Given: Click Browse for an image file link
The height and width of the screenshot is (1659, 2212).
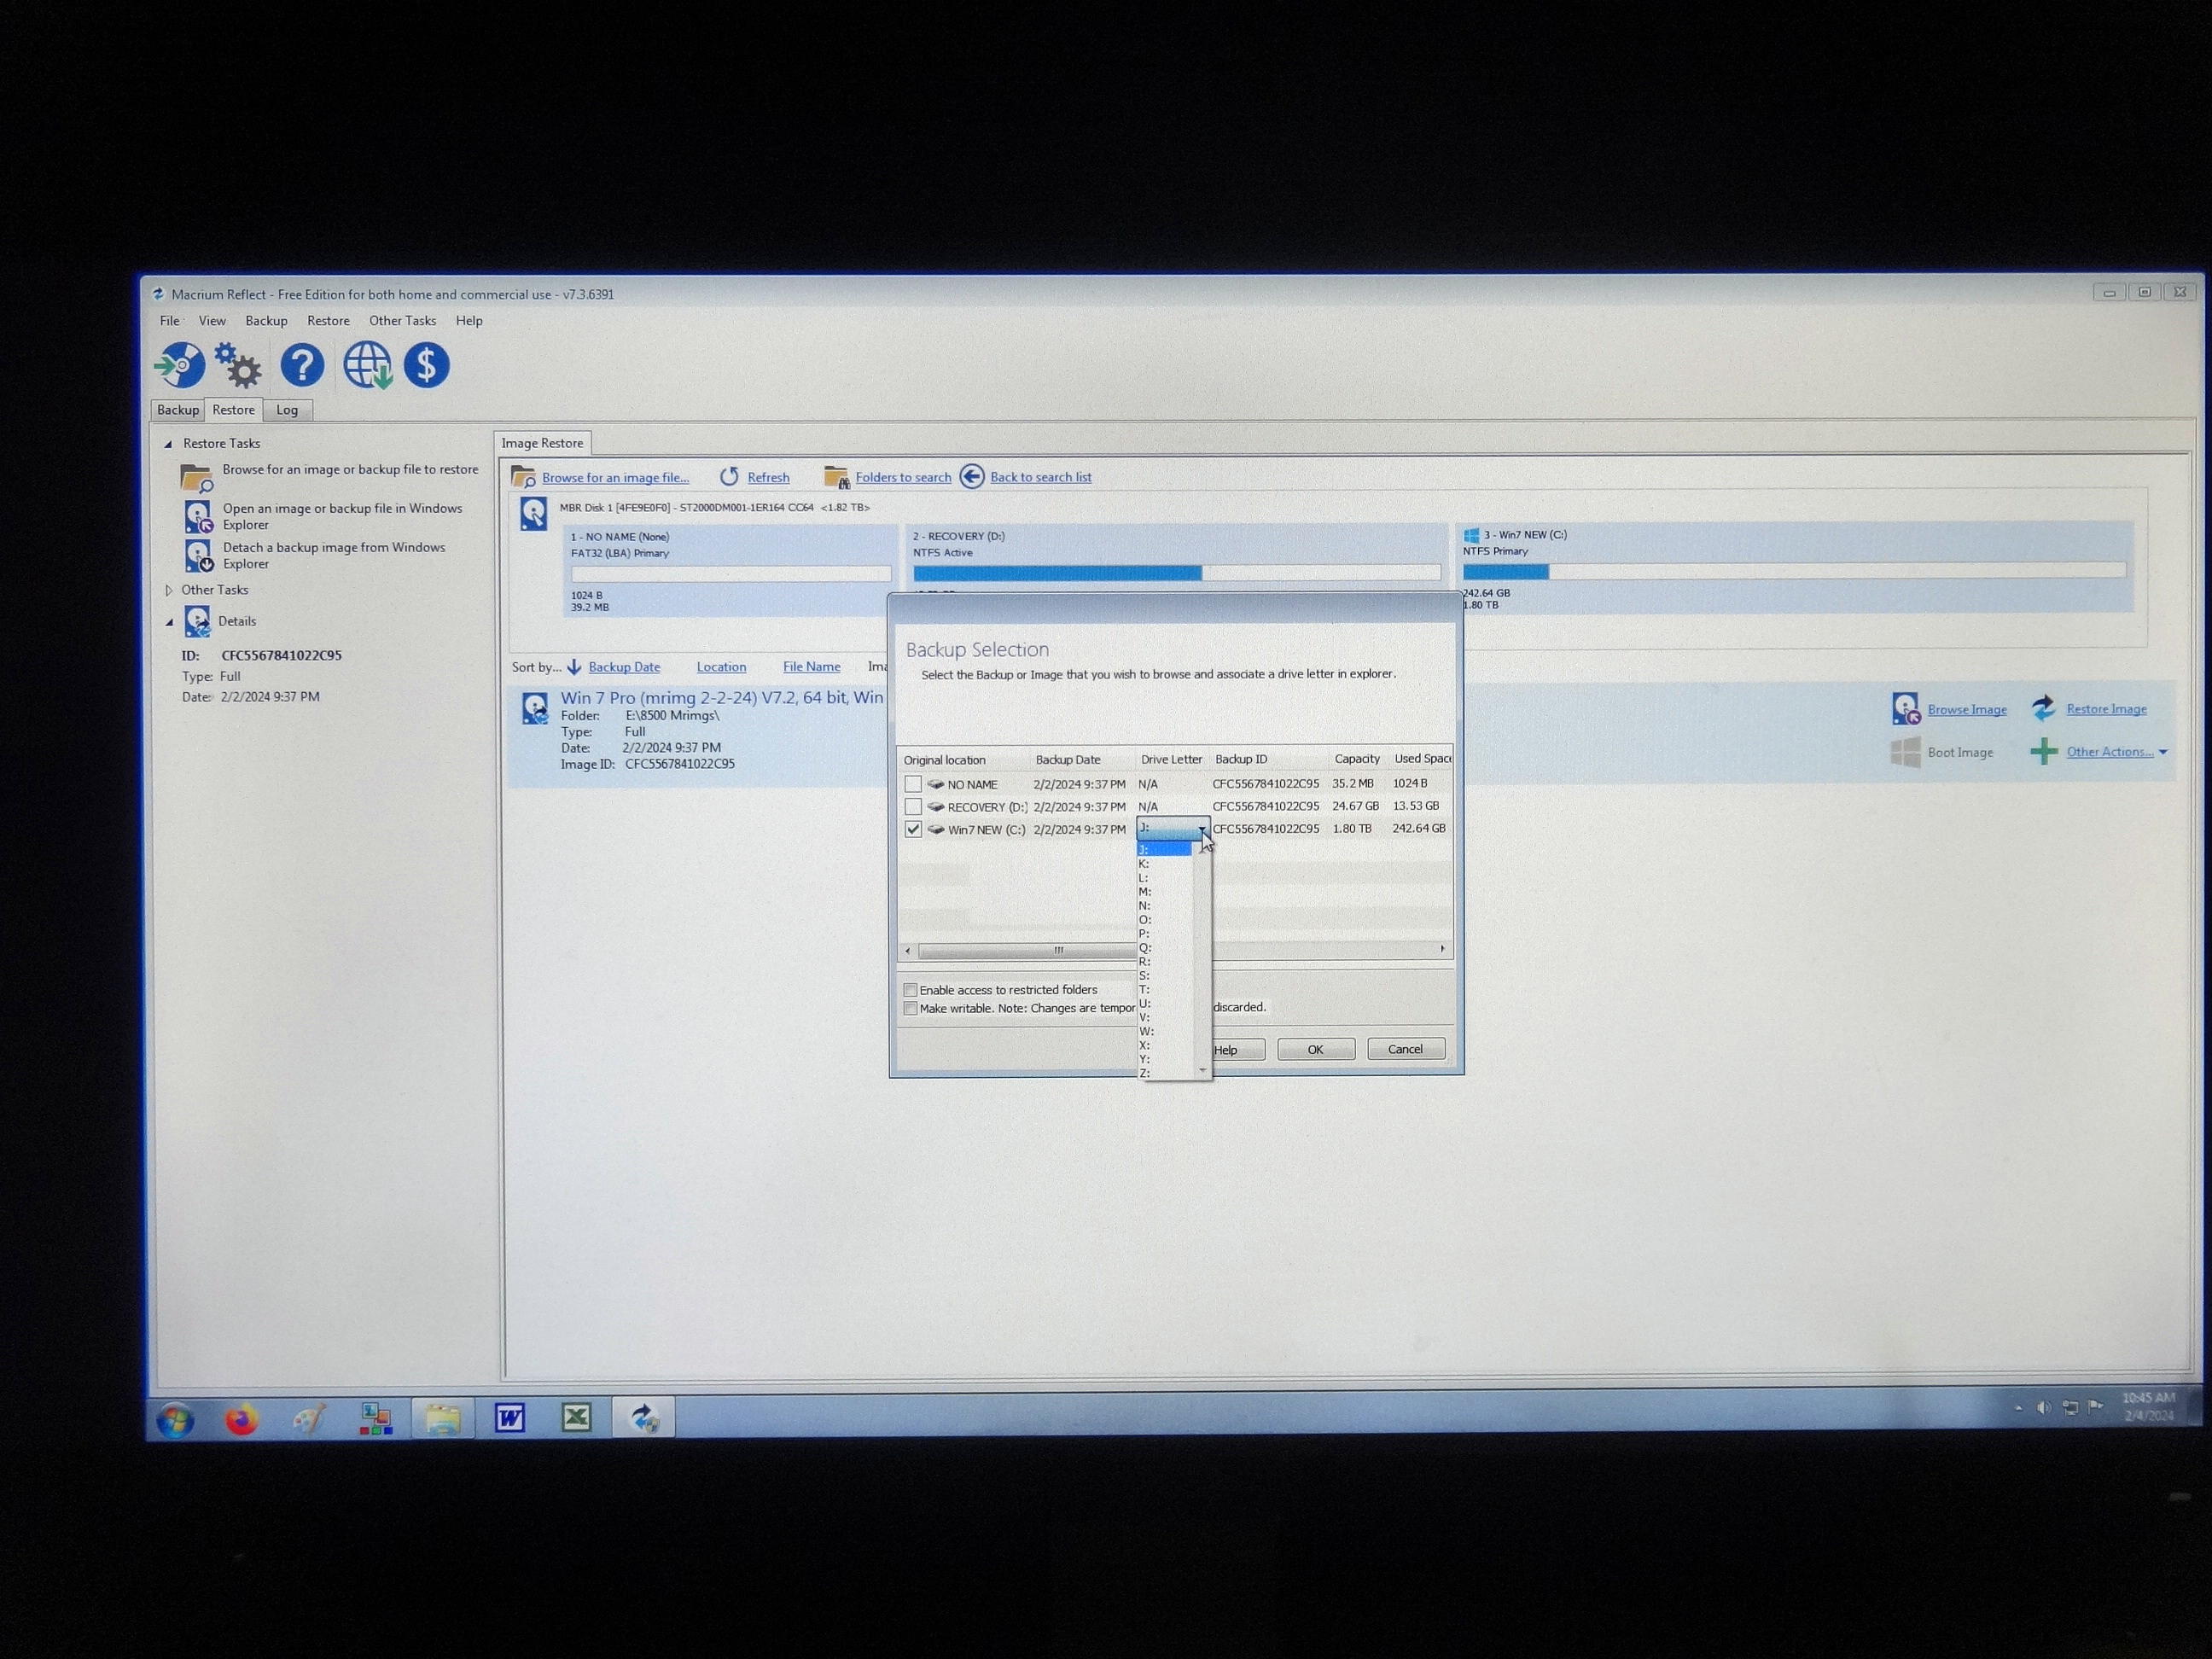Looking at the screenshot, I should click(x=615, y=478).
